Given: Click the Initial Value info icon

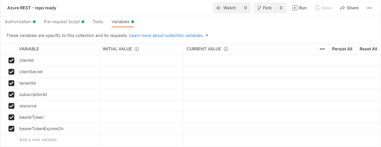Looking at the screenshot, I should click(137, 49).
